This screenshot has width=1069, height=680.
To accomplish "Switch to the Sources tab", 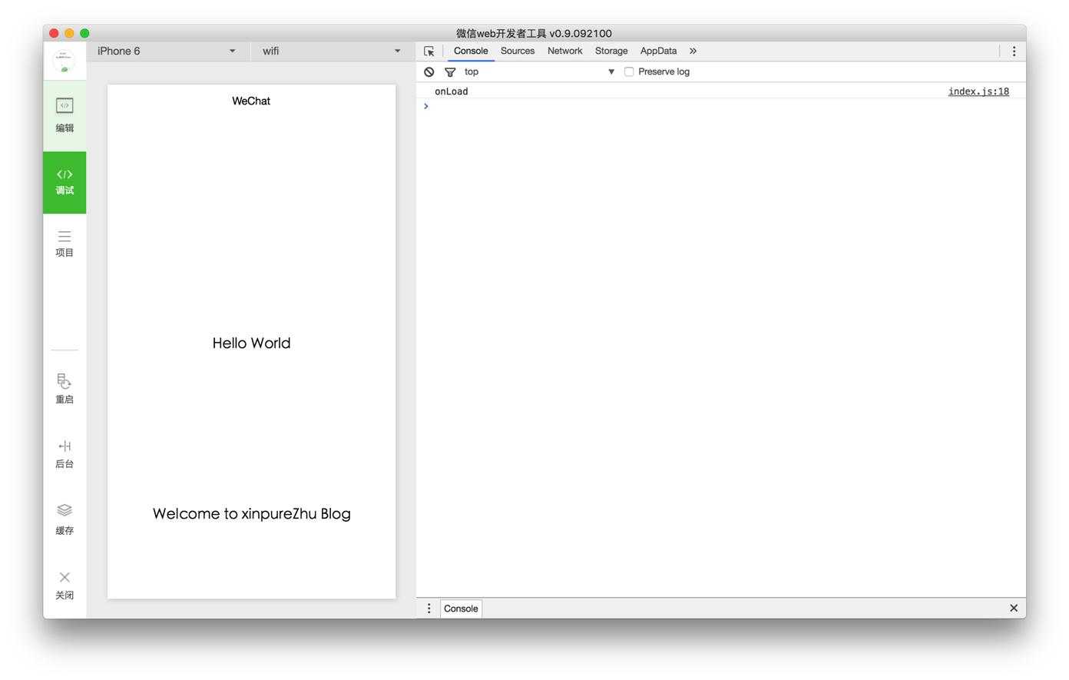I will 518,51.
